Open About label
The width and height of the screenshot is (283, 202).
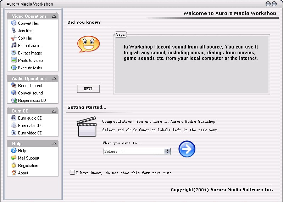click(23, 173)
